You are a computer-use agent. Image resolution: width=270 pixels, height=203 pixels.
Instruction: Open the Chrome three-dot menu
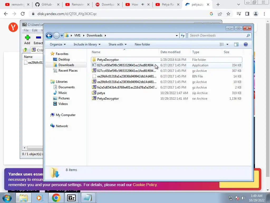pos(264,14)
